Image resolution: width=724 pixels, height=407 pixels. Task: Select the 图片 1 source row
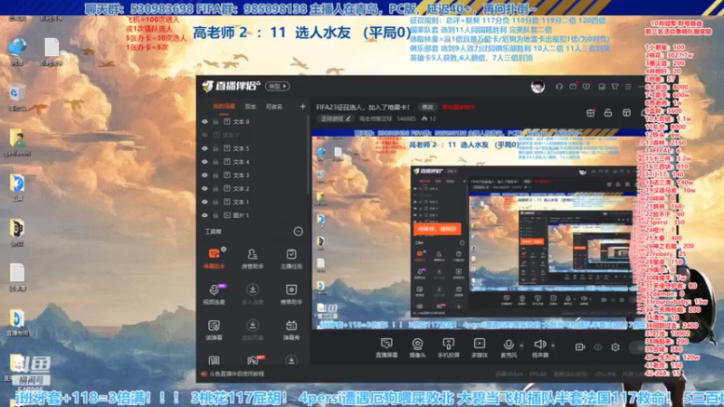pos(252,215)
